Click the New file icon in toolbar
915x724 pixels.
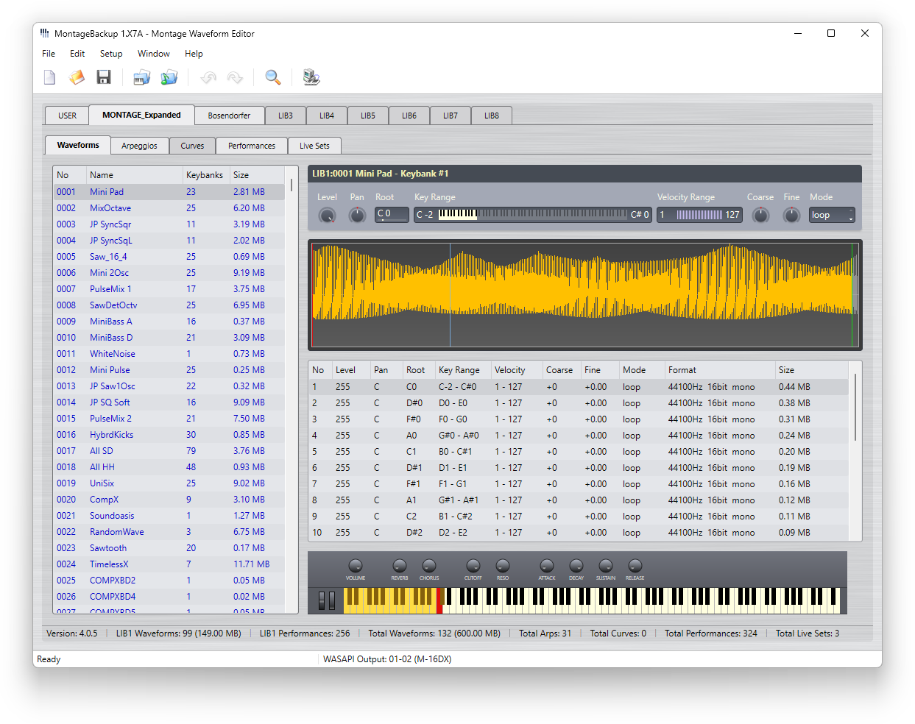click(50, 77)
